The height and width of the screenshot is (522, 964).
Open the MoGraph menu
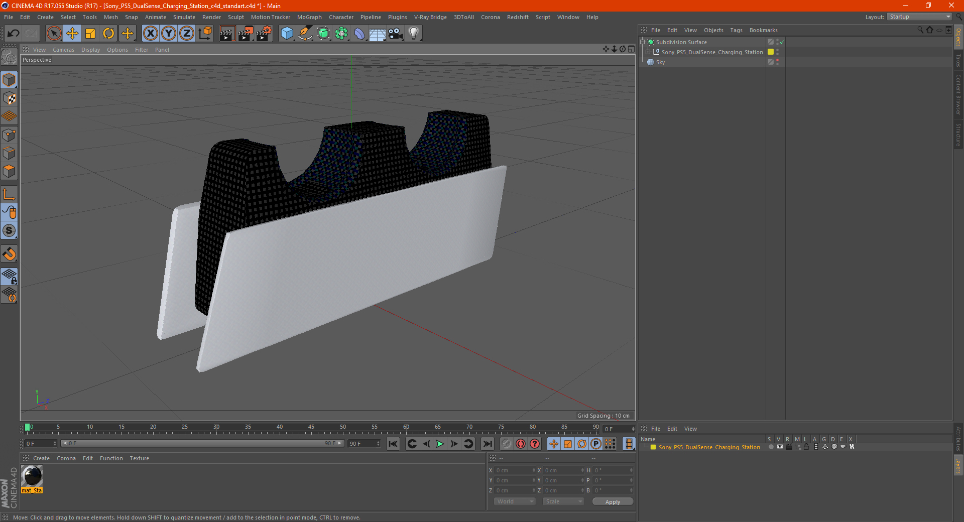[x=309, y=17]
